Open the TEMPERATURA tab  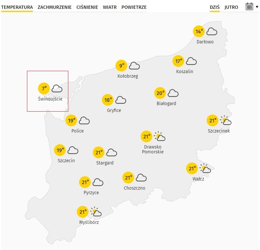tap(17, 7)
